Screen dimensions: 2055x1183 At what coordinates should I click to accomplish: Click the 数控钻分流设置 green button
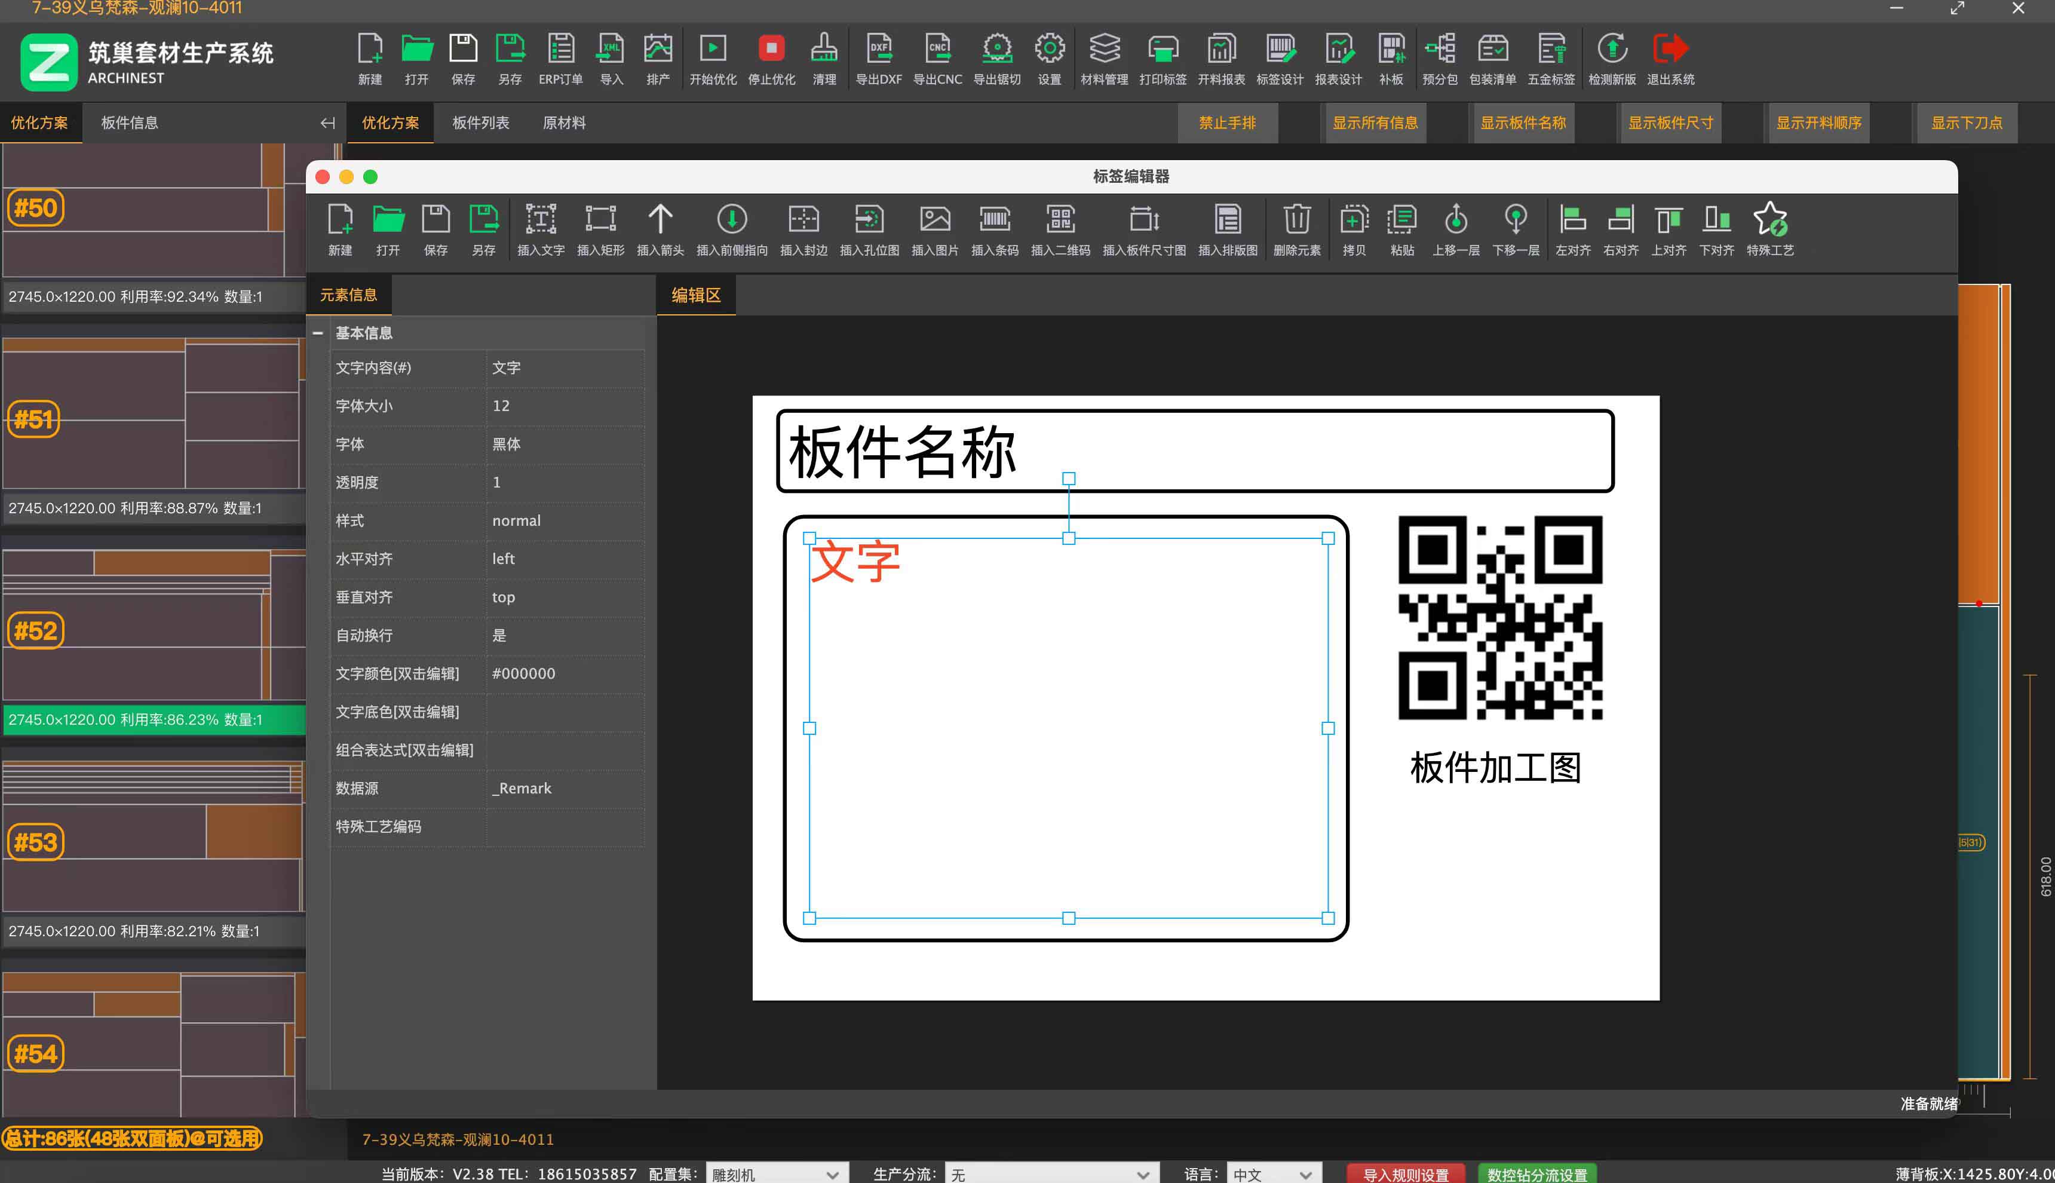click(1537, 1174)
